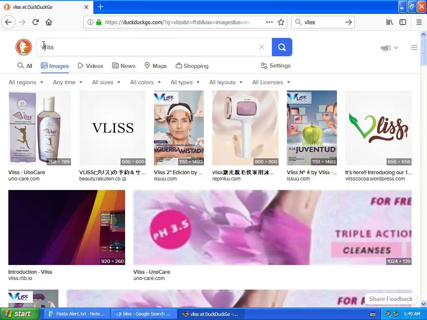Screen dimensions: 427x320
Task: Click the vlisscocoa.wordpress.com source link
Action: 375,179
